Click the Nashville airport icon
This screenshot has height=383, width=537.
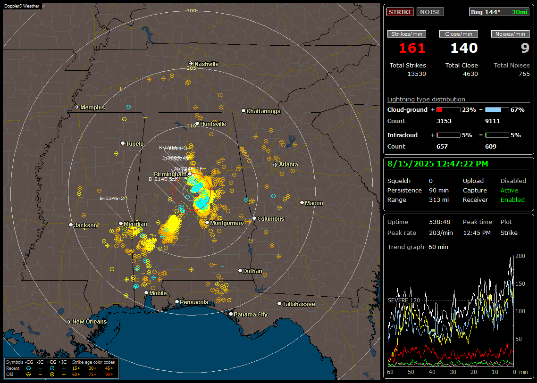(191, 64)
